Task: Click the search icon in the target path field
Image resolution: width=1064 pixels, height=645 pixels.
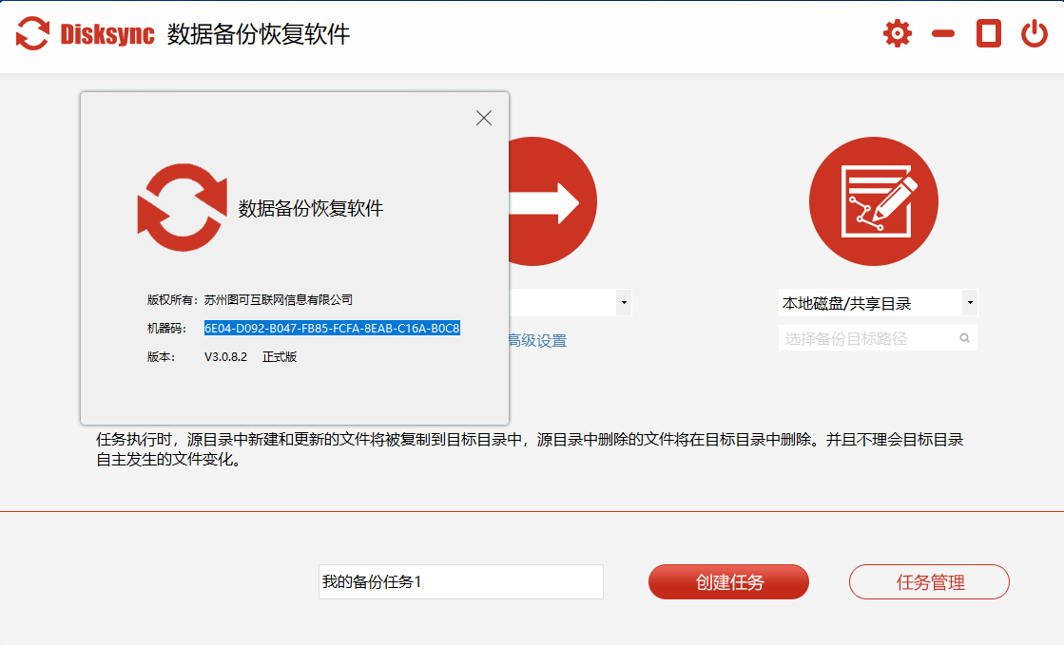Action: click(x=964, y=338)
